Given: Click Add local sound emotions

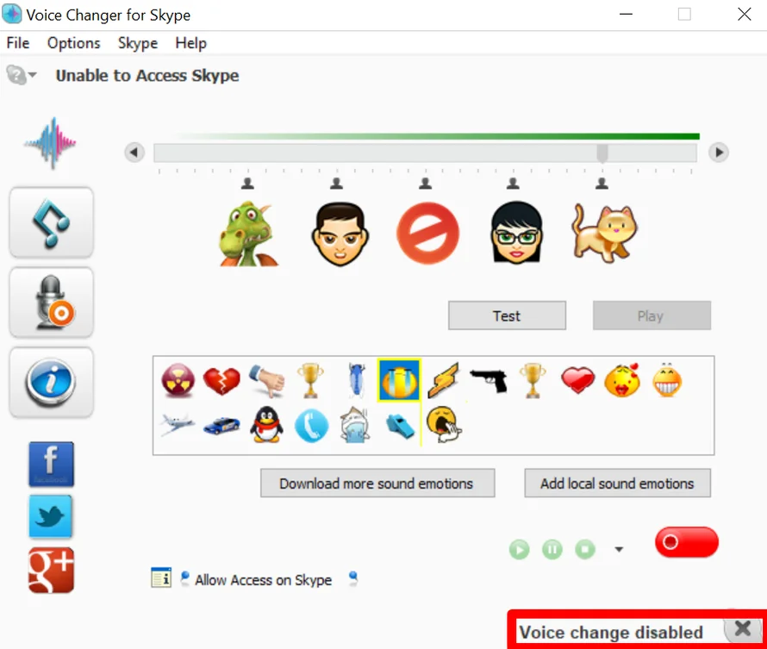Looking at the screenshot, I should pos(617,484).
